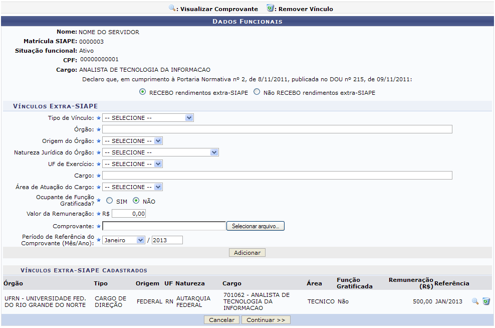Open the Tipo de Vínculo dropdown

point(148,118)
